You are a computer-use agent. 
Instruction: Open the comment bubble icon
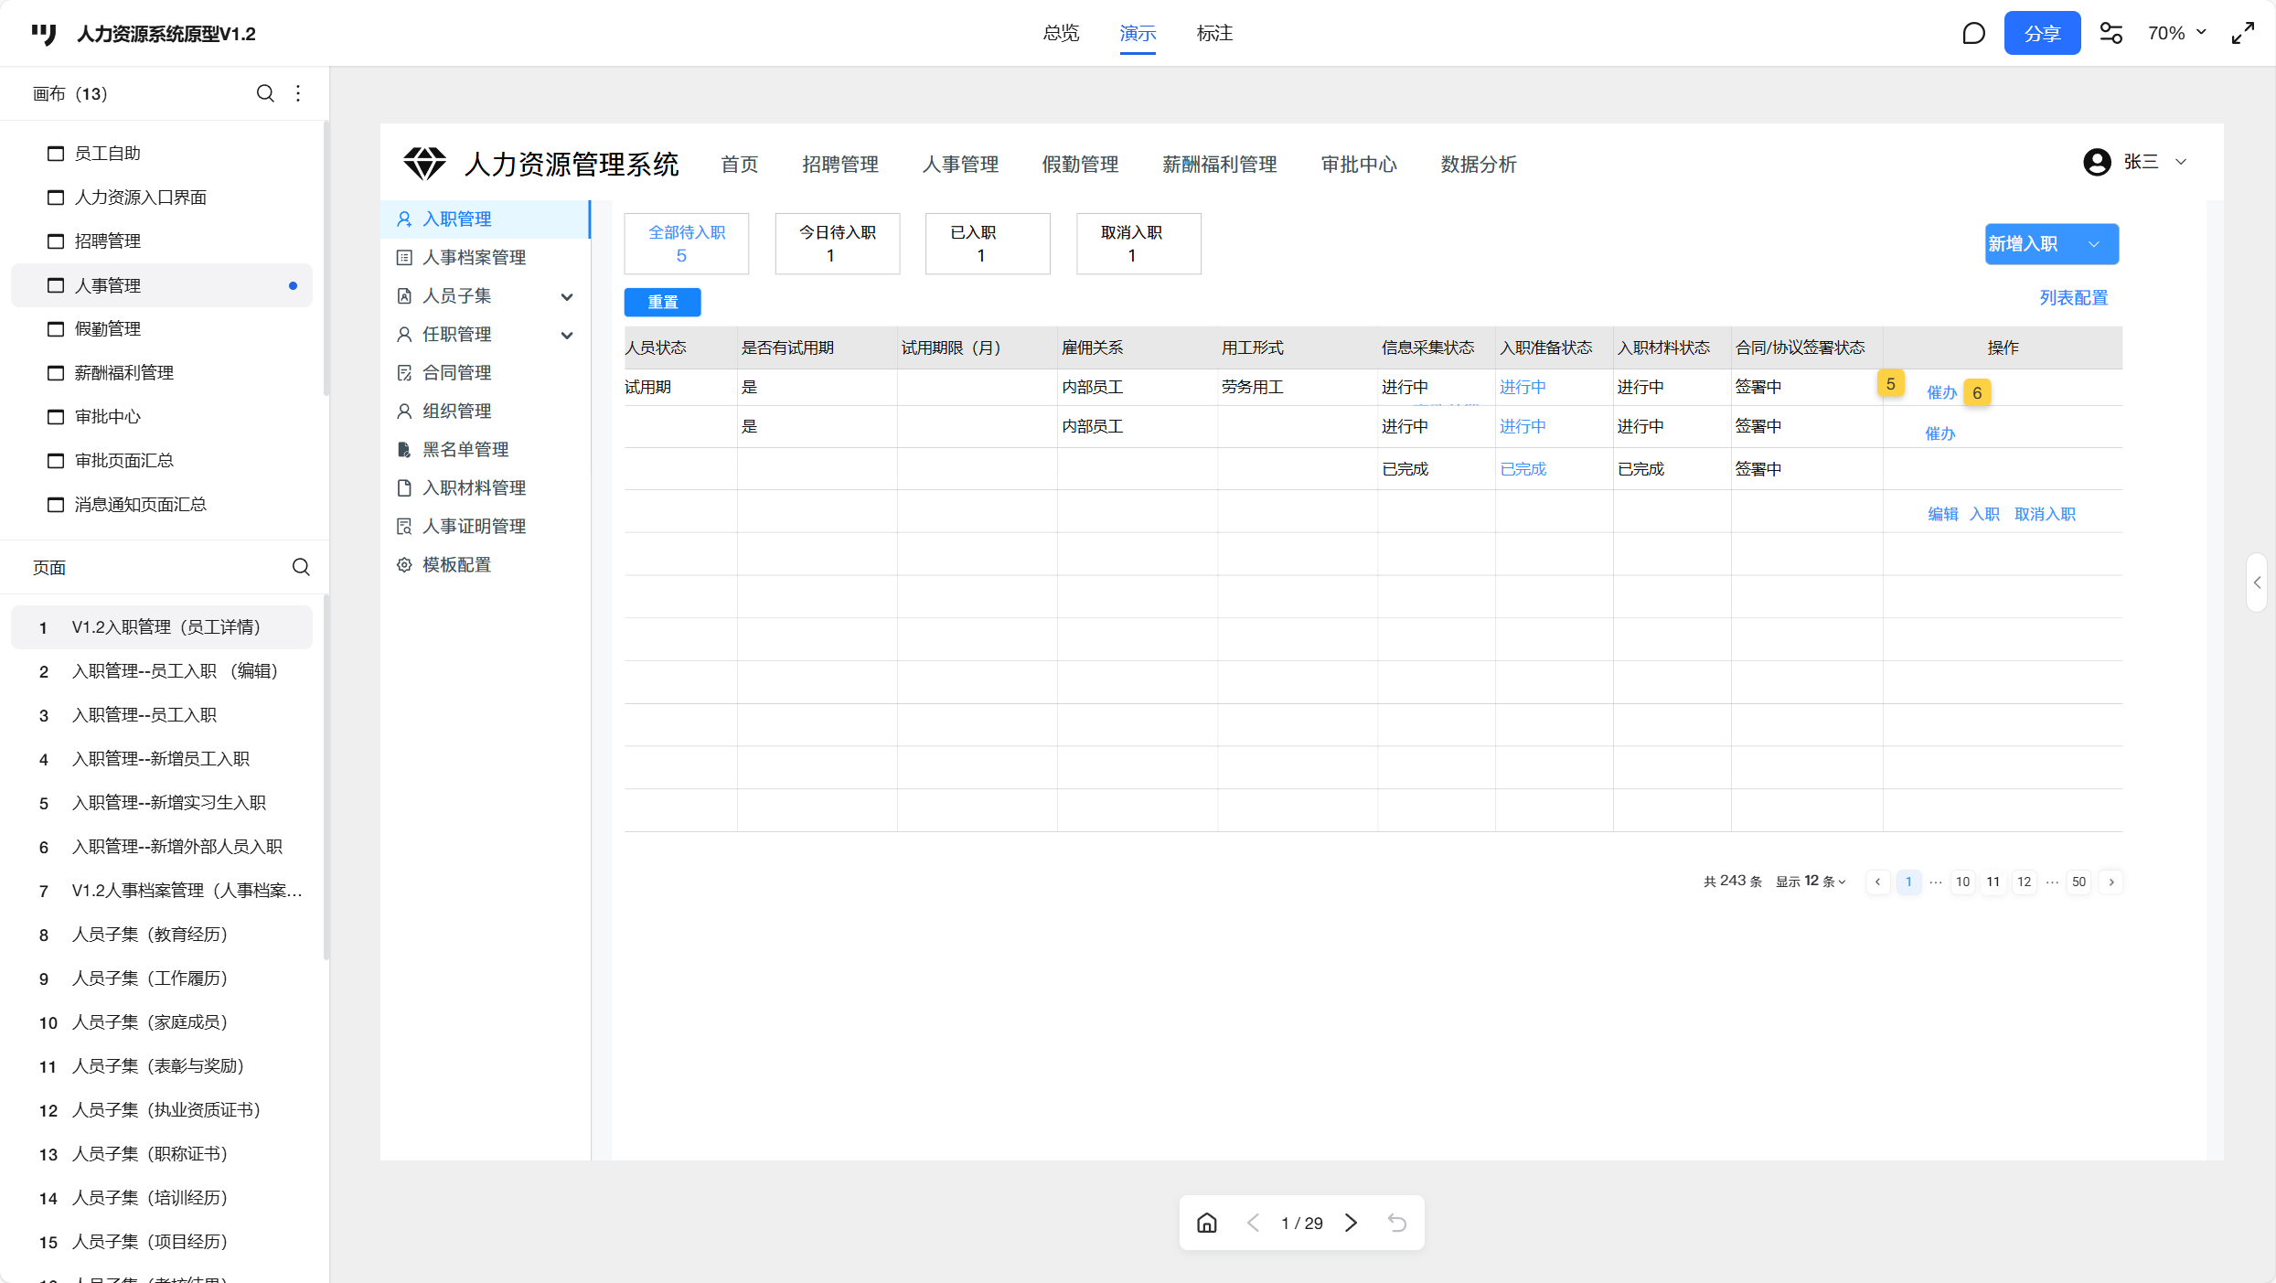point(1973,34)
